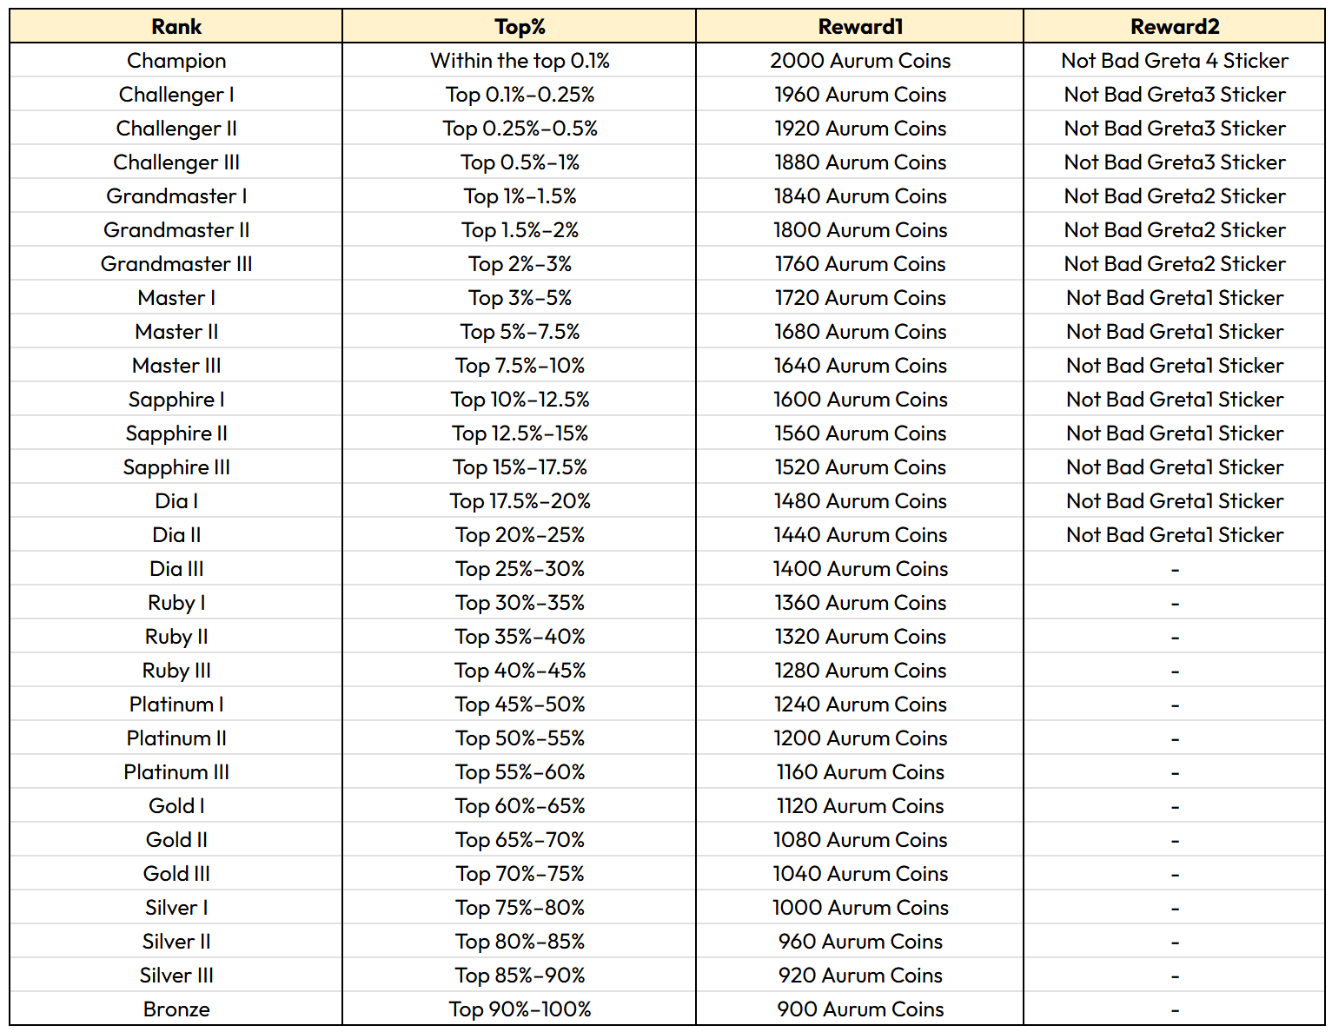Click the Top% column header
Viewport: 1332px width, 1032px height.
pyautogui.click(x=520, y=26)
